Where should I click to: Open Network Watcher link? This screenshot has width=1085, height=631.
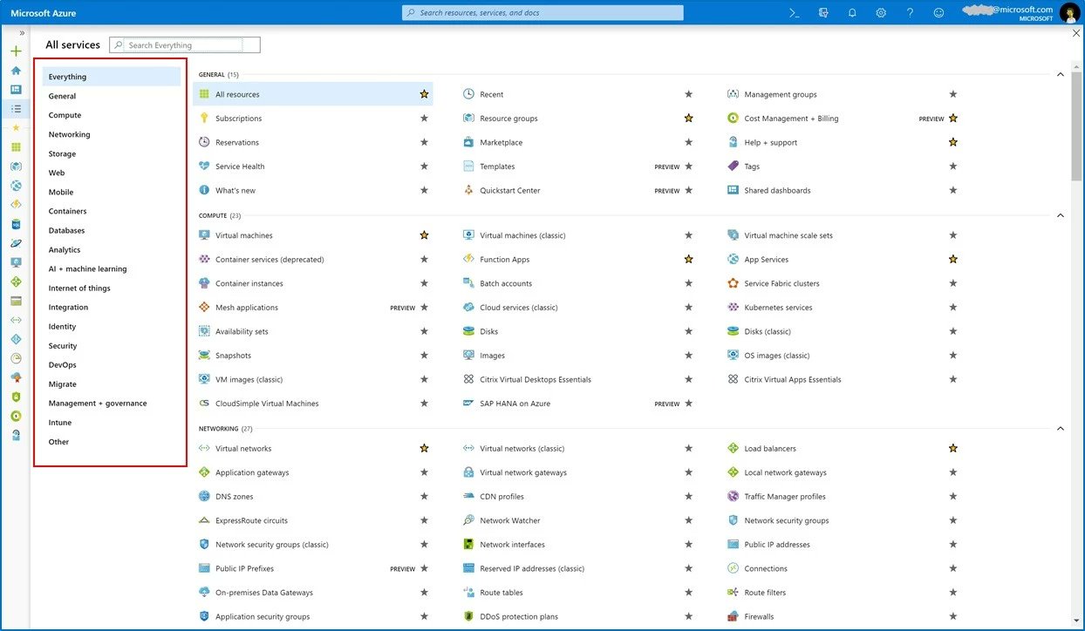click(x=510, y=520)
